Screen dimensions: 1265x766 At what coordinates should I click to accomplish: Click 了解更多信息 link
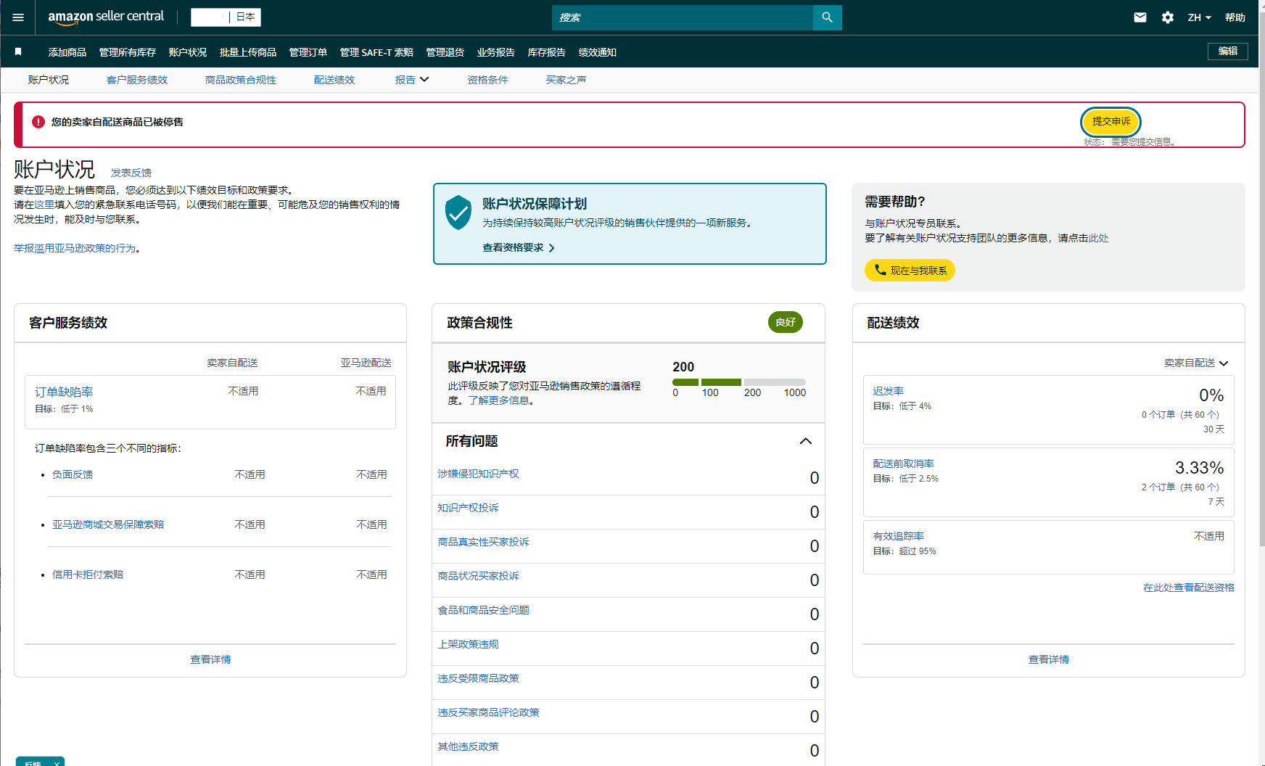pos(498,400)
